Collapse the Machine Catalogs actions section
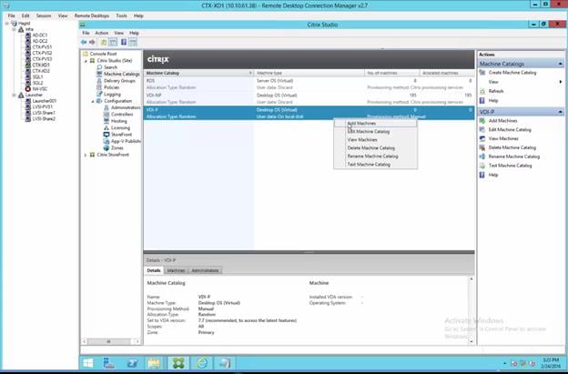The height and width of the screenshot is (374, 568). point(561,64)
